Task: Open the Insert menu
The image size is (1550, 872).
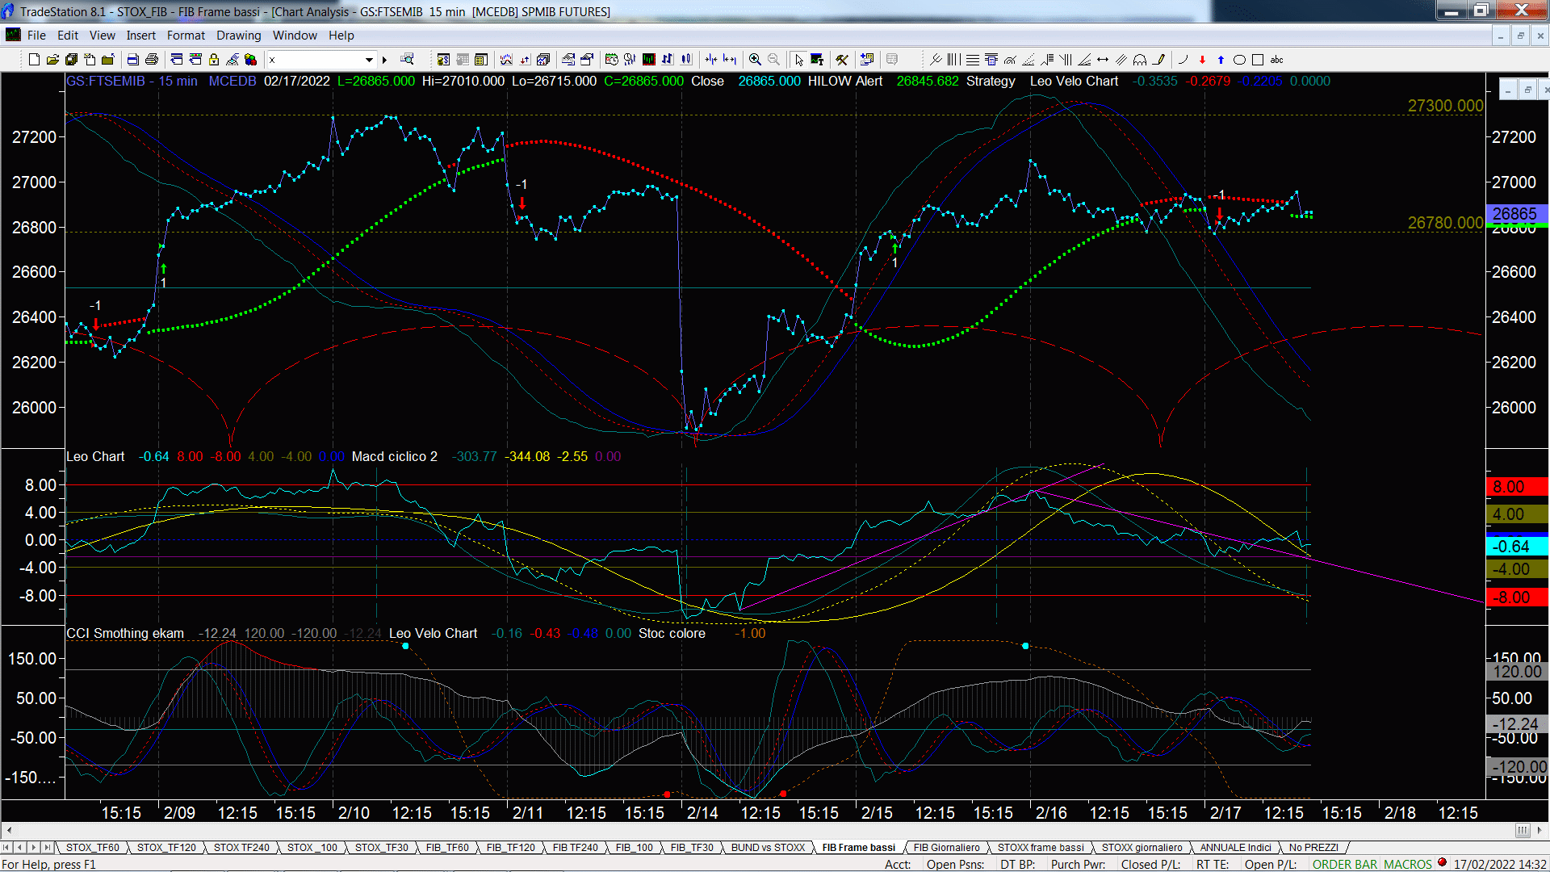Action: coord(140,36)
